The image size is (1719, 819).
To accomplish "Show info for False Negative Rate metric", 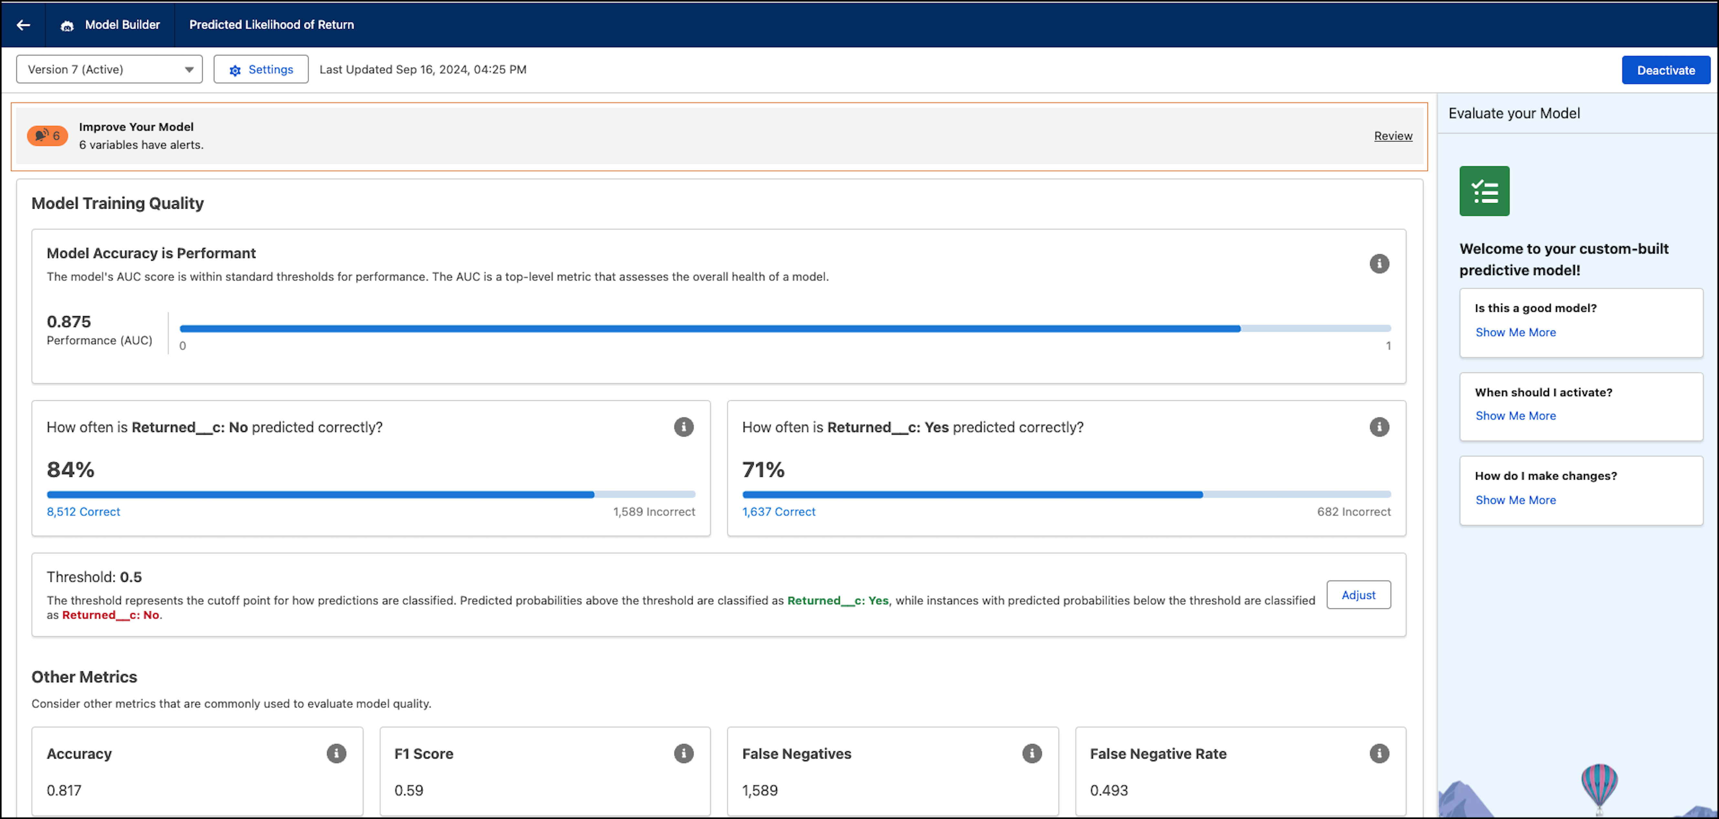I will (x=1379, y=754).
